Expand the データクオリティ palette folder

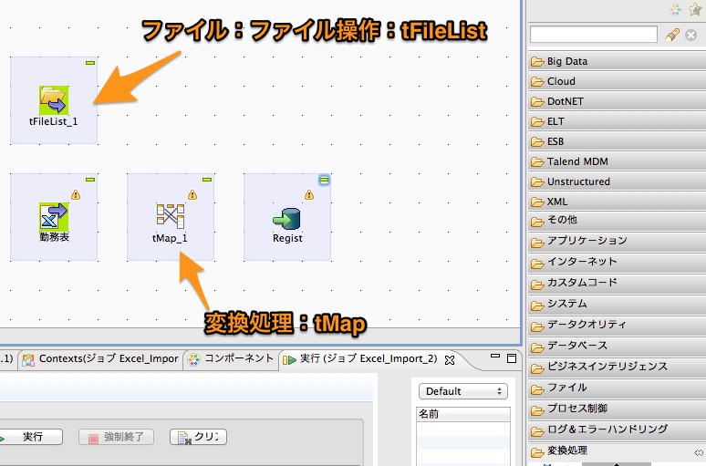point(617,325)
